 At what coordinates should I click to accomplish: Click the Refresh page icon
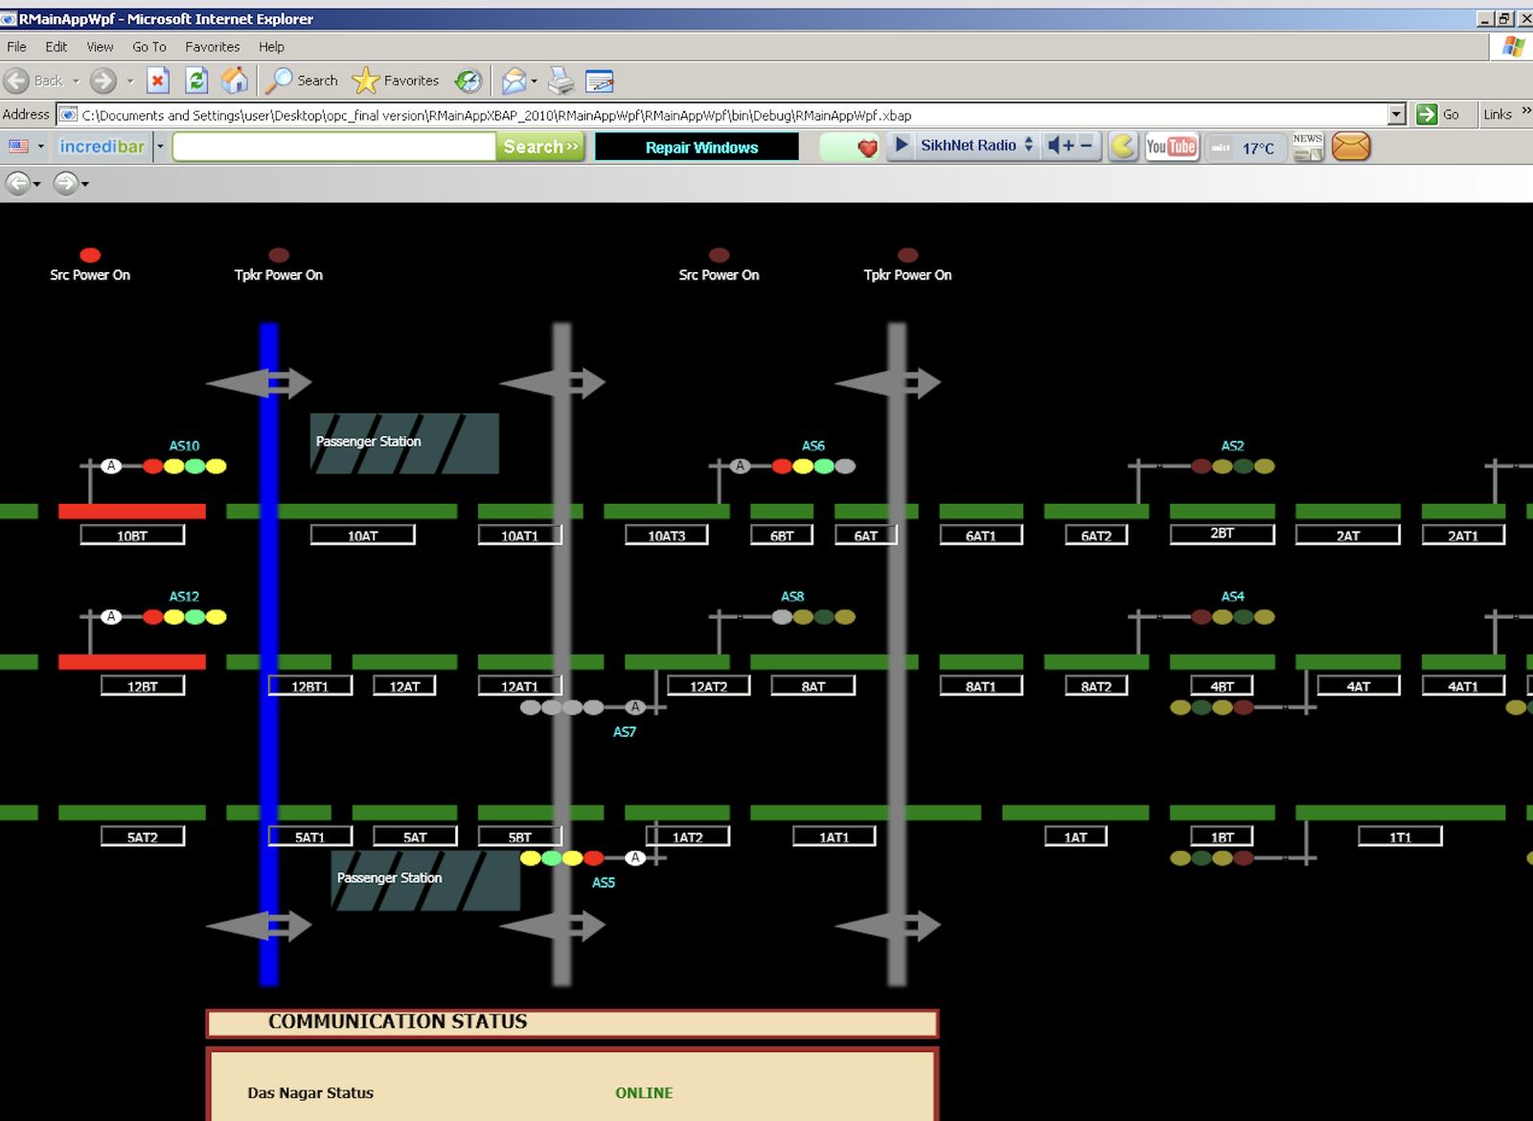[x=196, y=80]
